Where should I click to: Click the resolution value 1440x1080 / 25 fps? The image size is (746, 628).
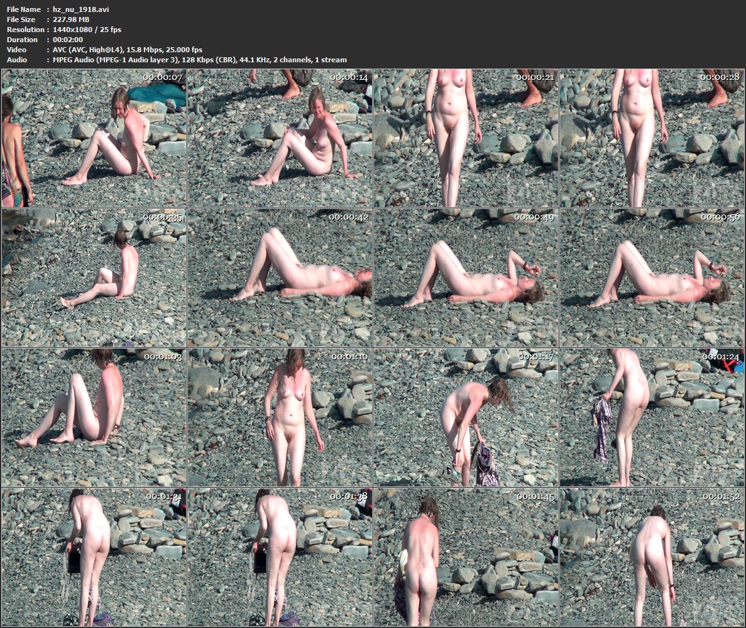point(87,30)
